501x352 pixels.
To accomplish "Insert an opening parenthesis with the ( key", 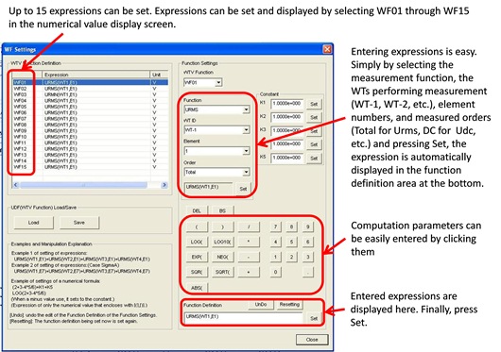I will [x=197, y=226].
